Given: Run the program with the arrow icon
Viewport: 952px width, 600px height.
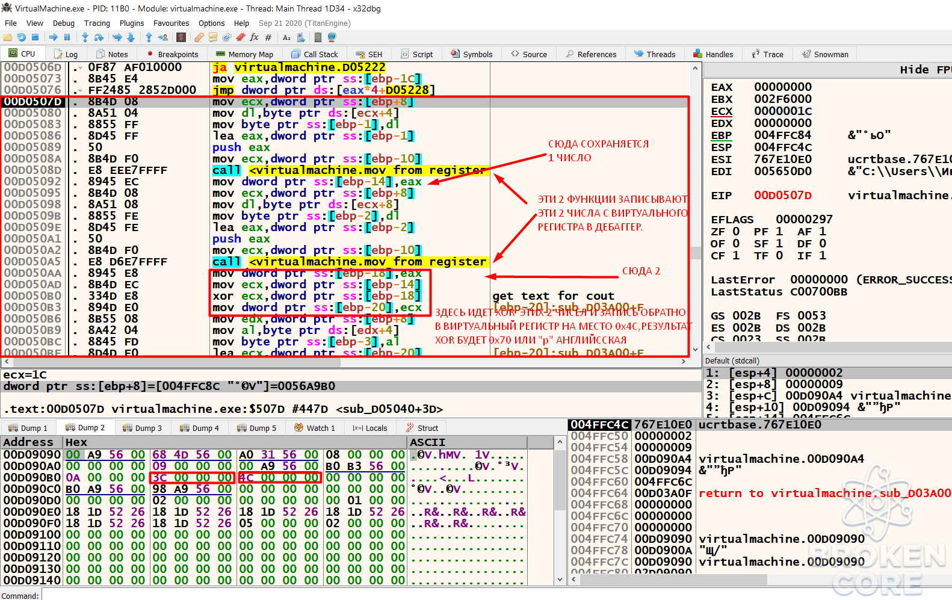Looking at the screenshot, I should click(x=54, y=37).
